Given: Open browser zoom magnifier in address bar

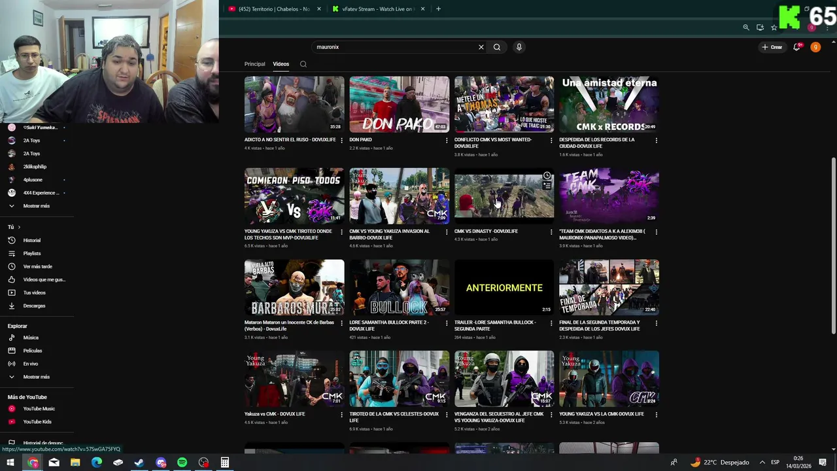Looking at the screenshot, I should [x=746, y=27].
